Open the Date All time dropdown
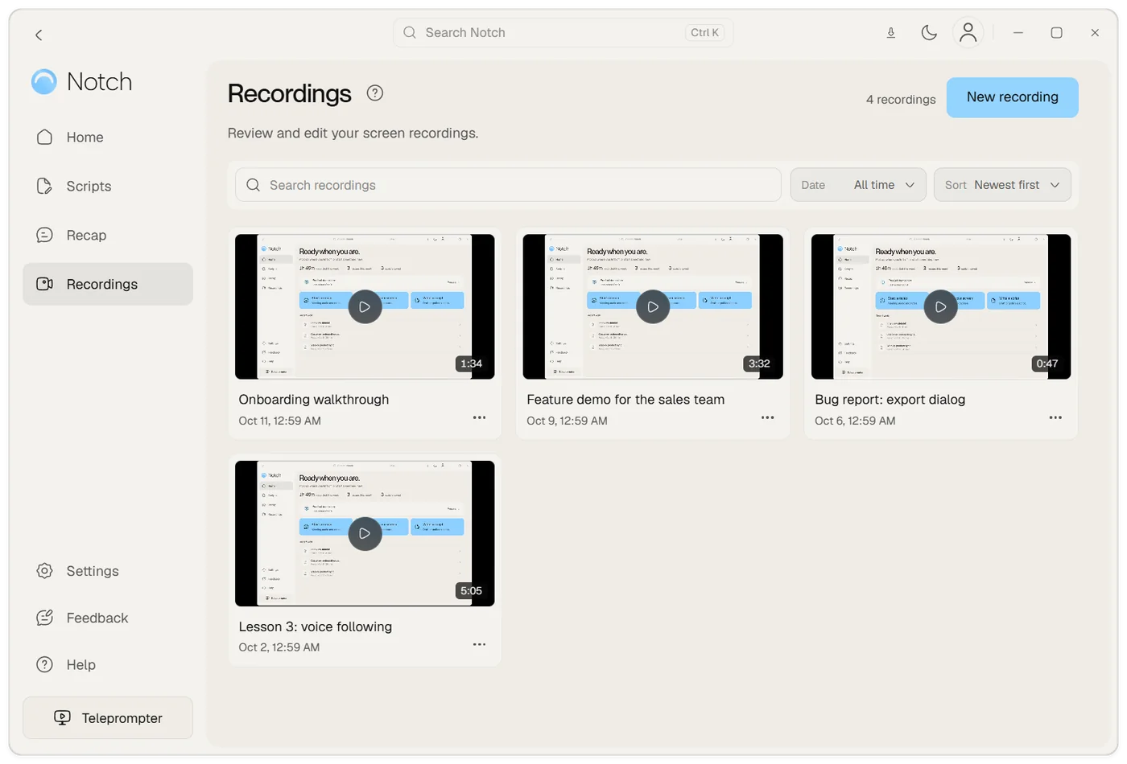 pos(858,185)
